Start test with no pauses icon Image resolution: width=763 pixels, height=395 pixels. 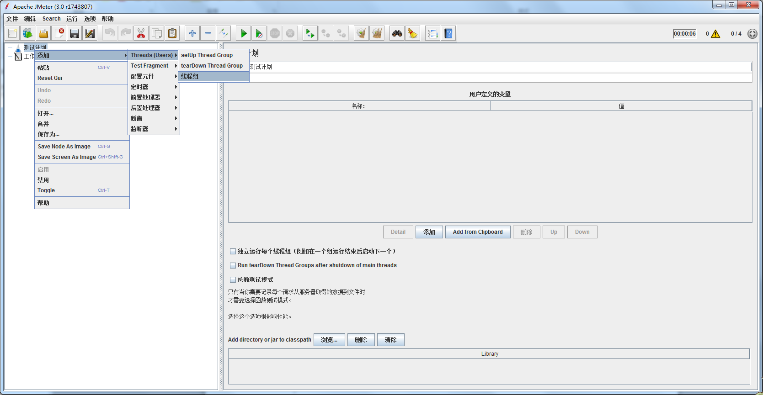pos(259,33)
